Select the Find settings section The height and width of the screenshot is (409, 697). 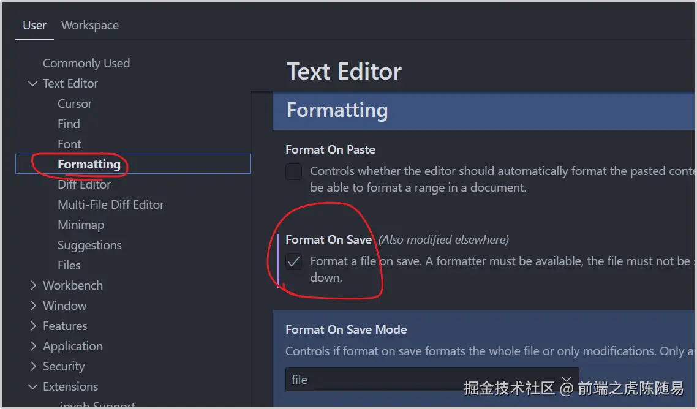point(69,124)
